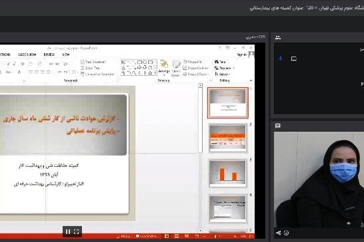
Task: Open the Select dropdown in Editing group
Action: point(223,74)
